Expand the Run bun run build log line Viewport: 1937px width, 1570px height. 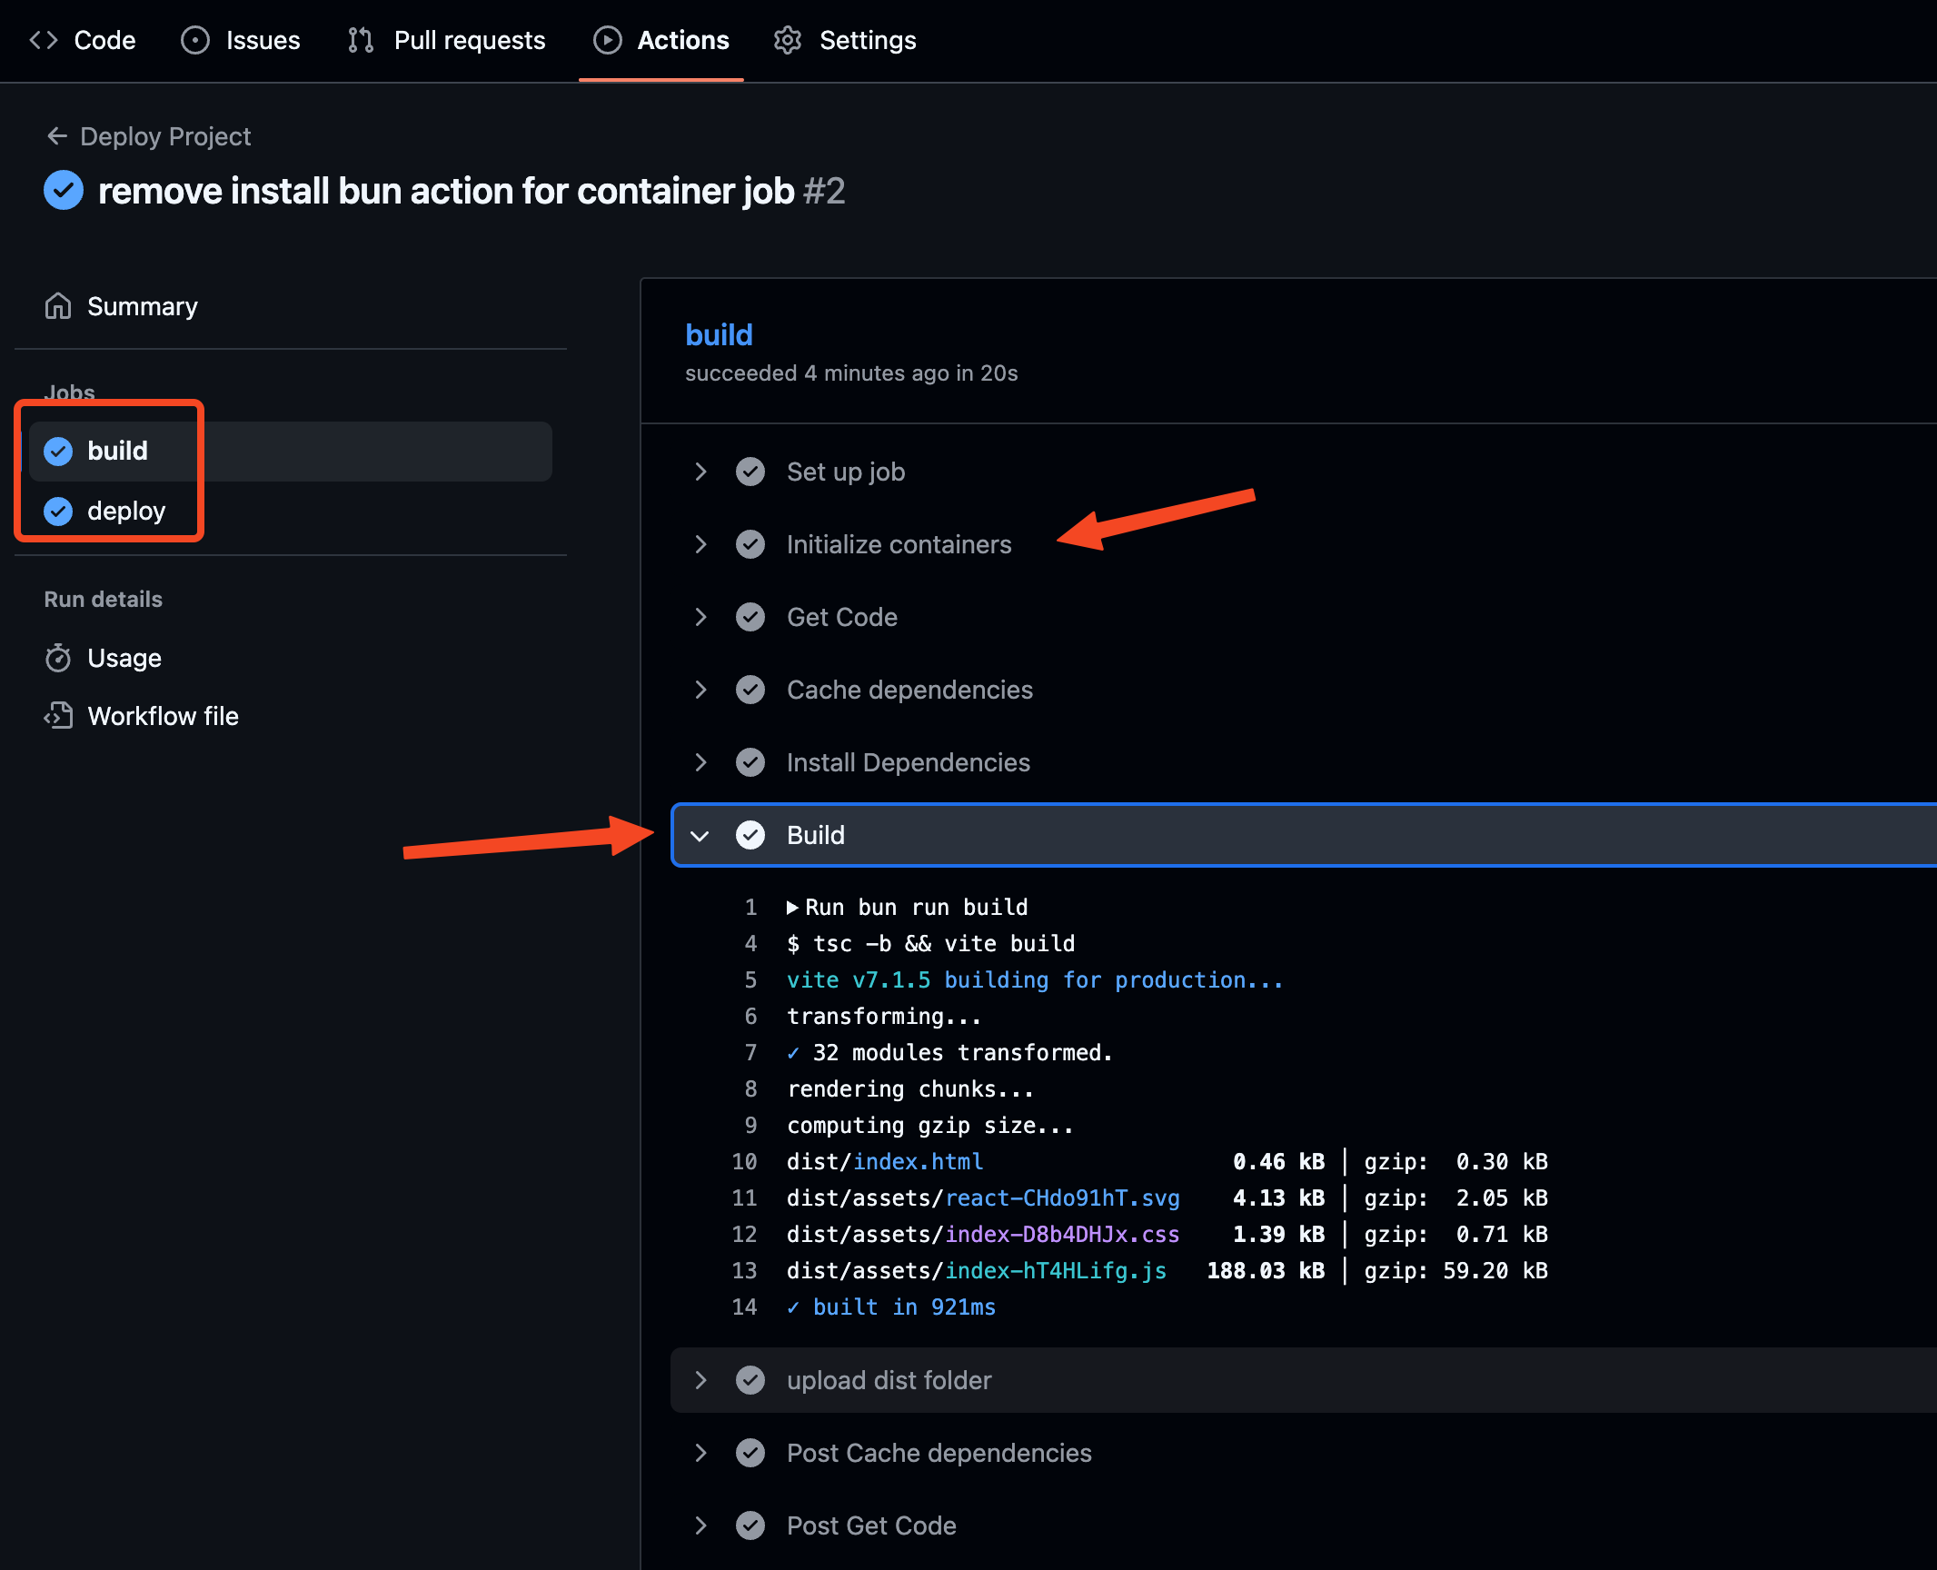click(792, 908)
